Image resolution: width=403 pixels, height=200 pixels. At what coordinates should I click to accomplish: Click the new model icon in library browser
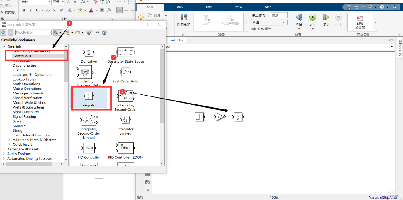pyautogui.click(x=67, y=32)
